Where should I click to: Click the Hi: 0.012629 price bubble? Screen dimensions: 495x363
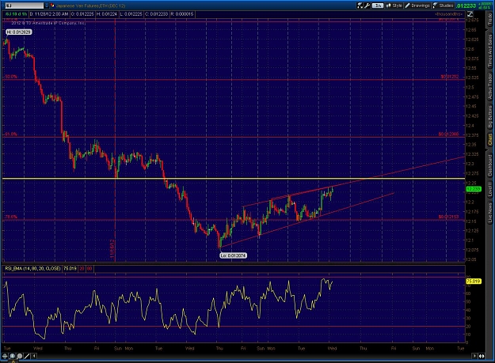pos(19,32)
